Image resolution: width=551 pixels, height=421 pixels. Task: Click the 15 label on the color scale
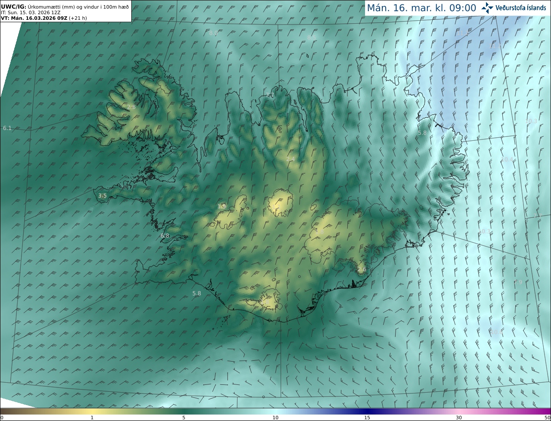tap(367, 418)
